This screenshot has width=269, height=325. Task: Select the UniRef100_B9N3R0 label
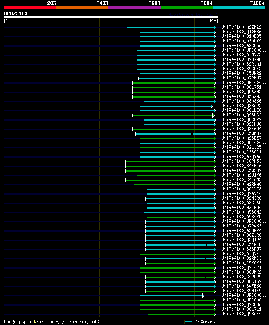[x=241, y=198]
